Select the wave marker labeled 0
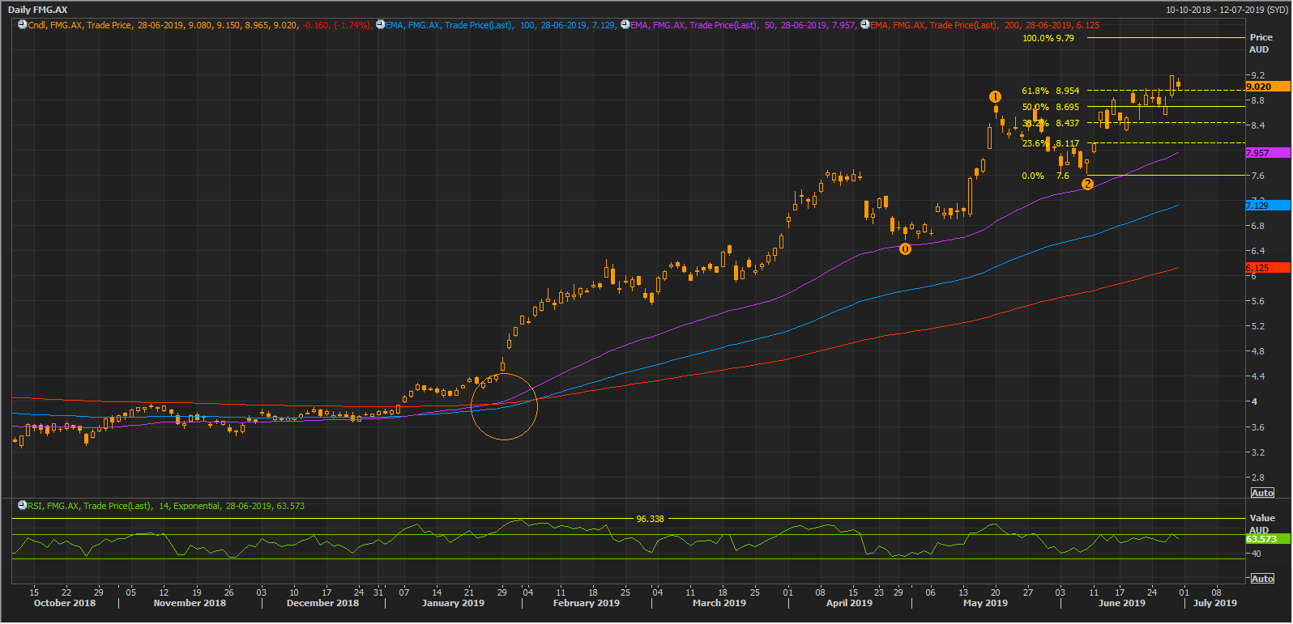 (x=905, y=249)
